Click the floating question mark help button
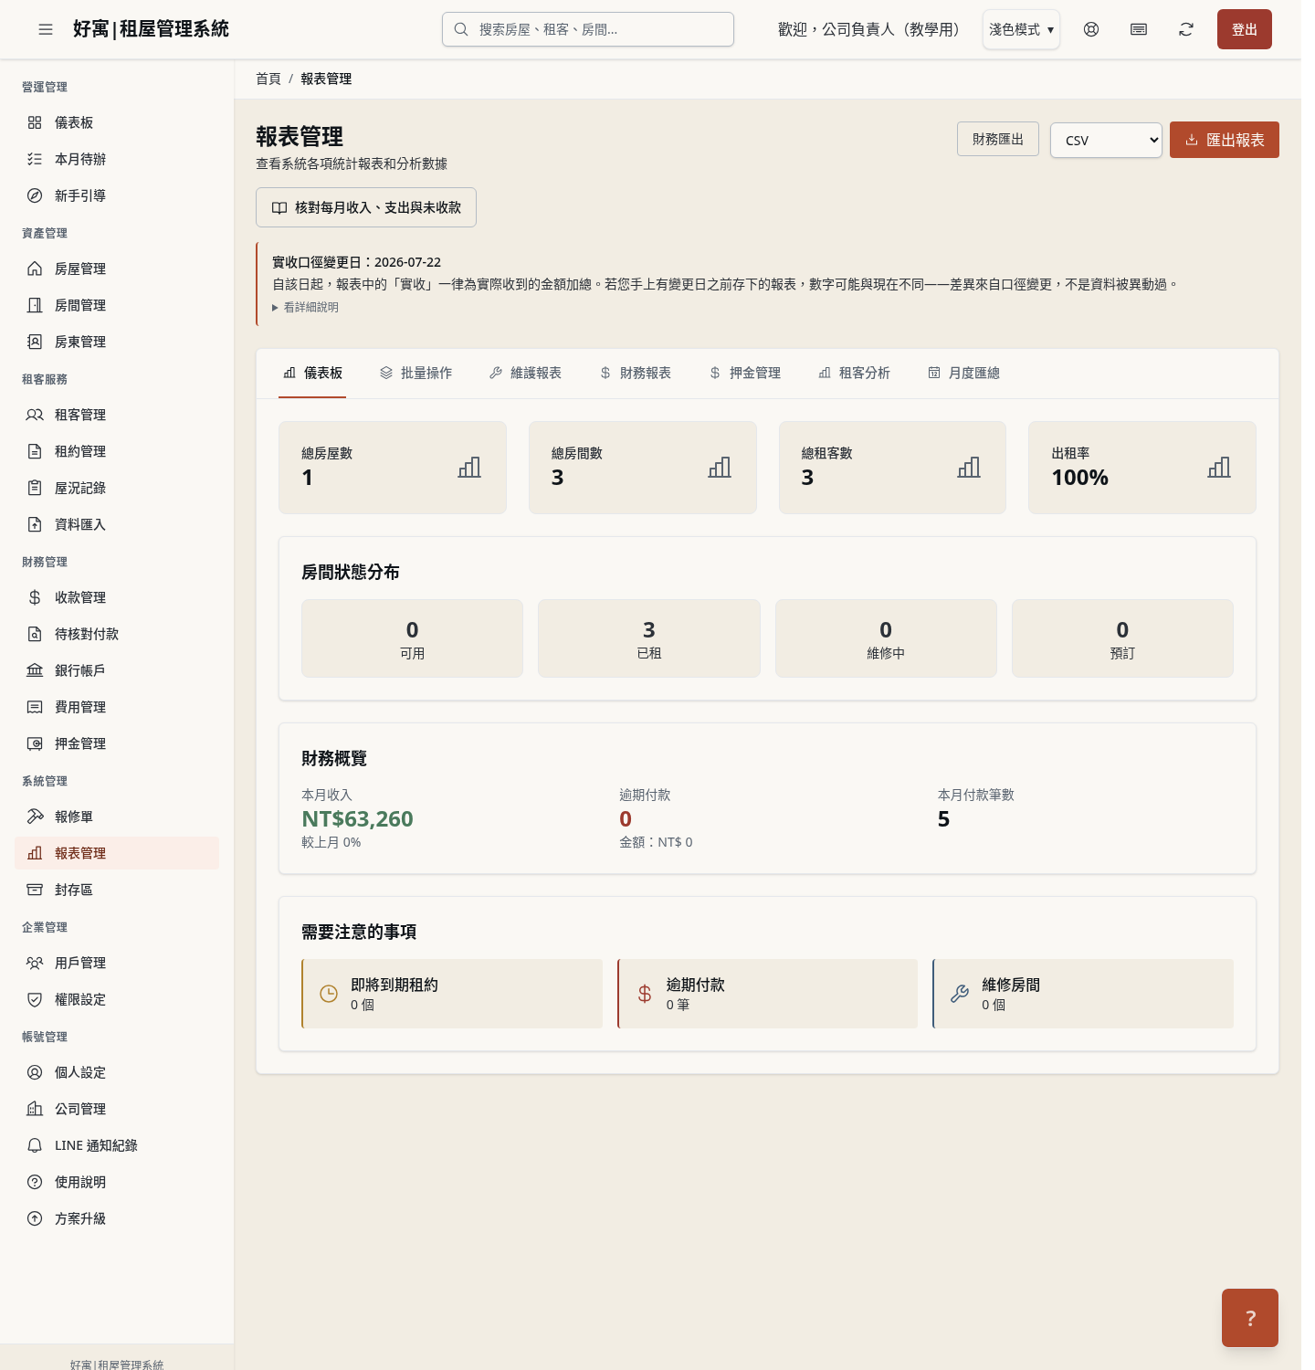1315x1370 pixels. (1250, 1318)
